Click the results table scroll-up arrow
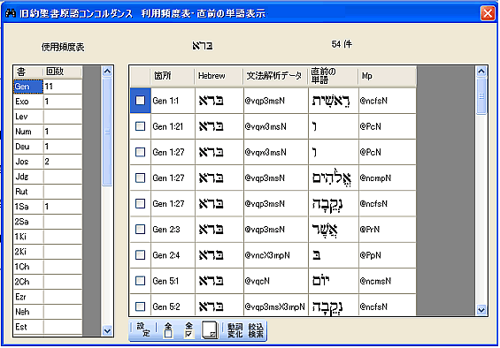 point(481,72)
